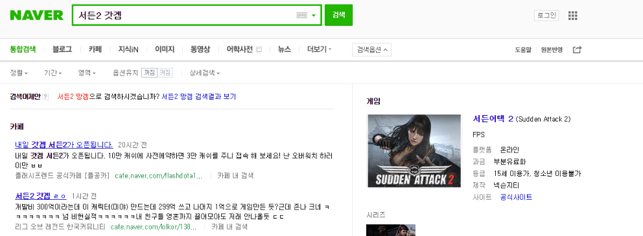The height and width of the screenshot is (236, 643).
Task: Click the 20시간 전 timestamp text
Action: [x=132, y=145]
